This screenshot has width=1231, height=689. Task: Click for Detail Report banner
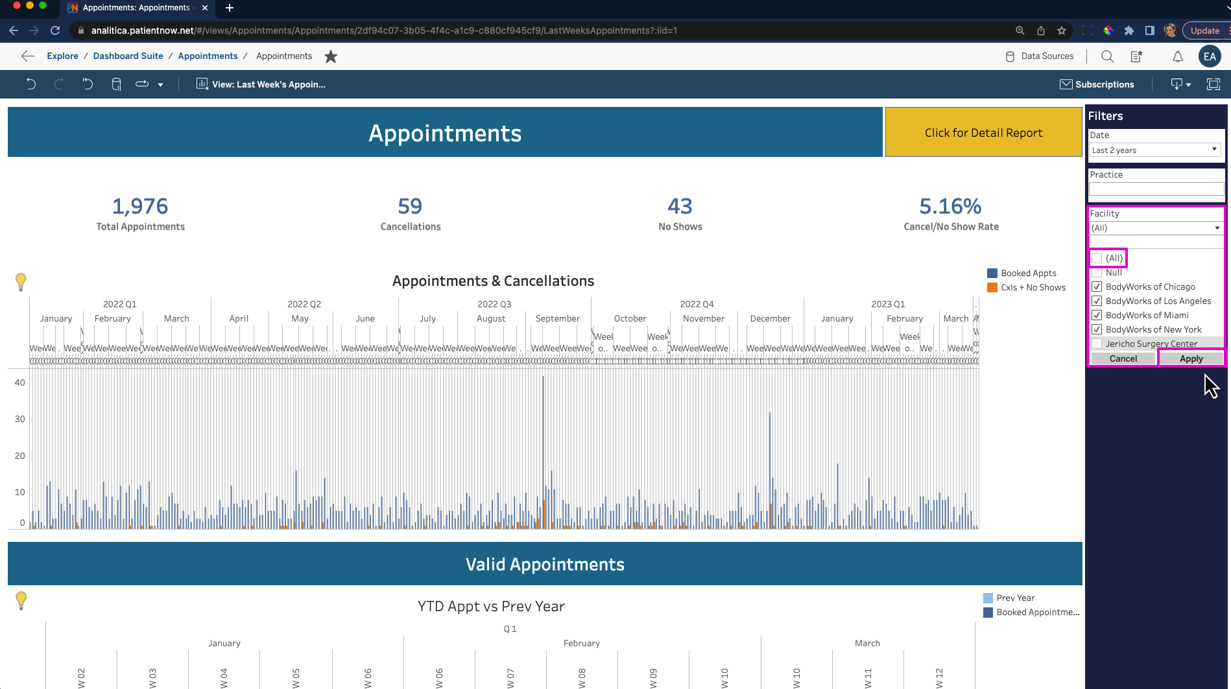click(x=983, y=132)
